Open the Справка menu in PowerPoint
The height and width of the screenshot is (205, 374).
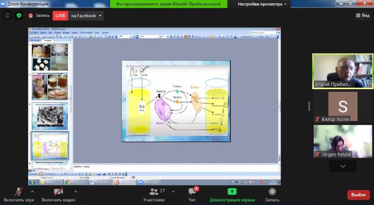(105, 33)
